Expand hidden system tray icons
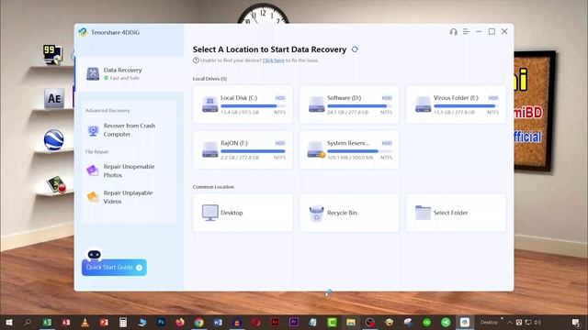 click(510, 322)
